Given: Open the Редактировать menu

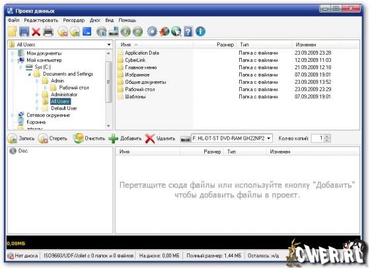Looking at the screenshot, I should [x=41, y=20].
